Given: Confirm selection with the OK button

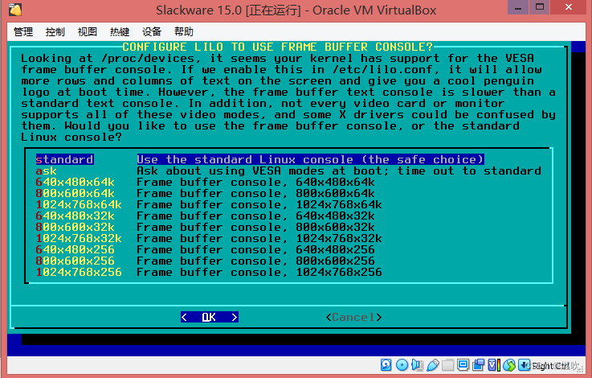Looking at the screenshot, I should [x=210, y=317].
